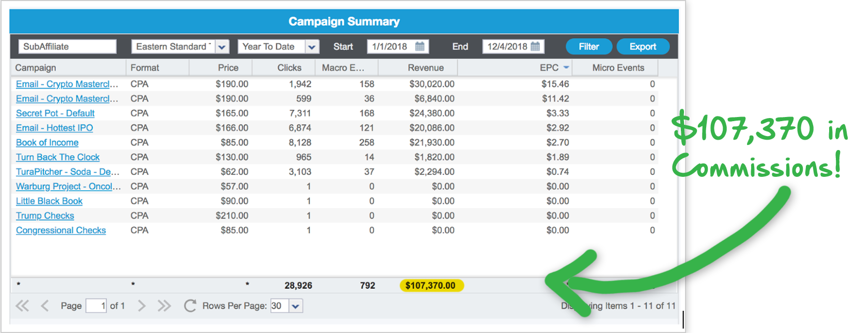This screenshot has height=333, width=856.
Task: Open Email - Hottest IPO campaign
Action: point(54,128)
